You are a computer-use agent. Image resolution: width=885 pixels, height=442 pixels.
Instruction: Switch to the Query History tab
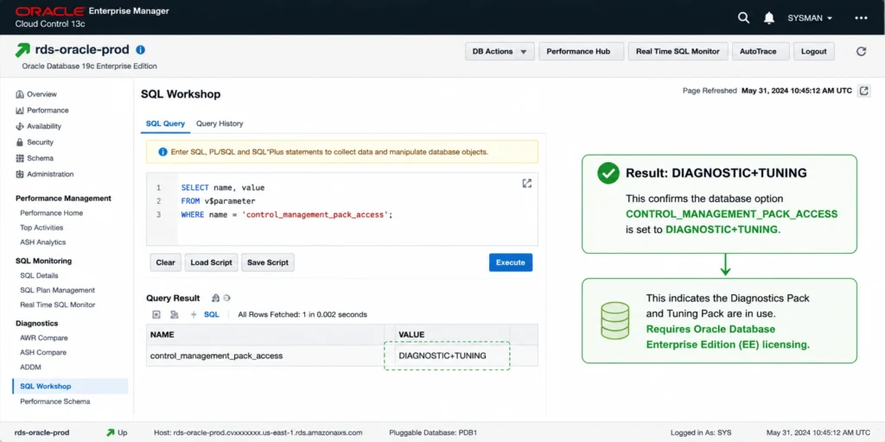coord(220,123)
